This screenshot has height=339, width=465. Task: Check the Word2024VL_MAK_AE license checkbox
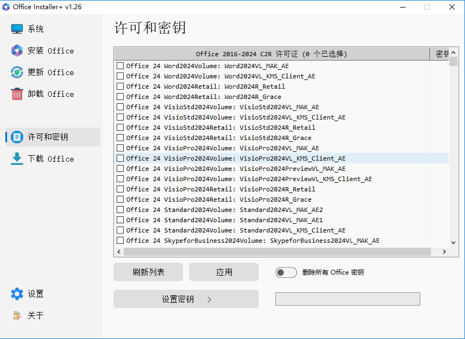120,66
